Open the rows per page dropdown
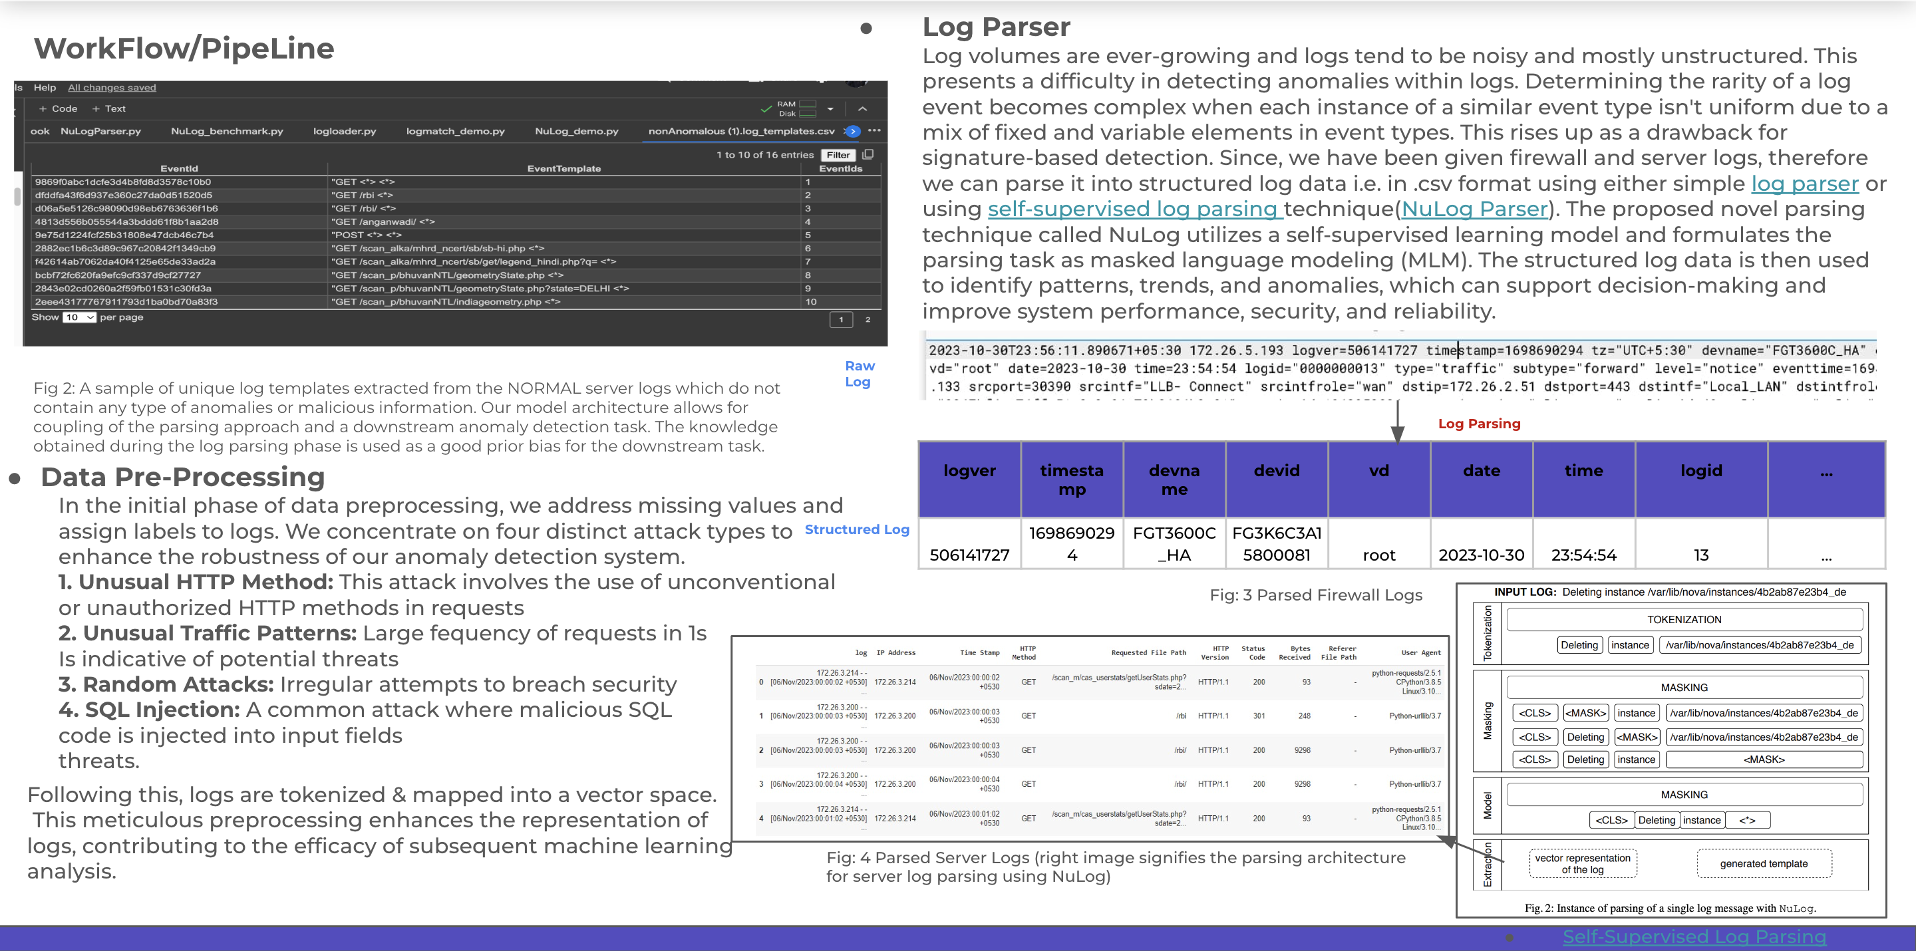The image size is (1916, 951). (80, 317)
